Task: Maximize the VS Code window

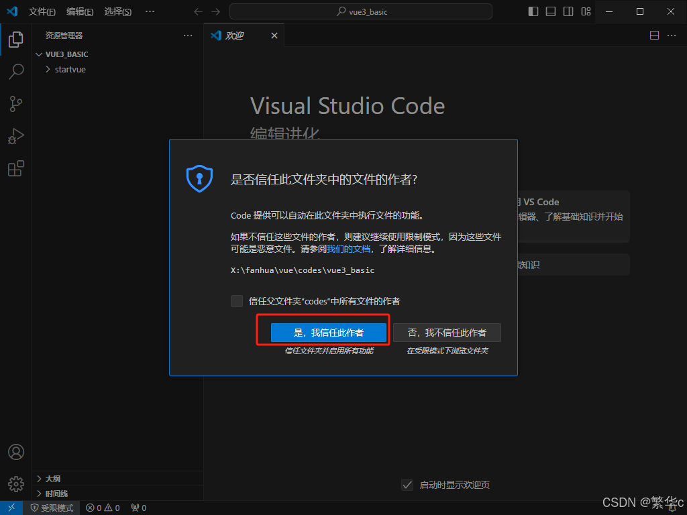Action: pyautogui.click(x=640, y=11)
